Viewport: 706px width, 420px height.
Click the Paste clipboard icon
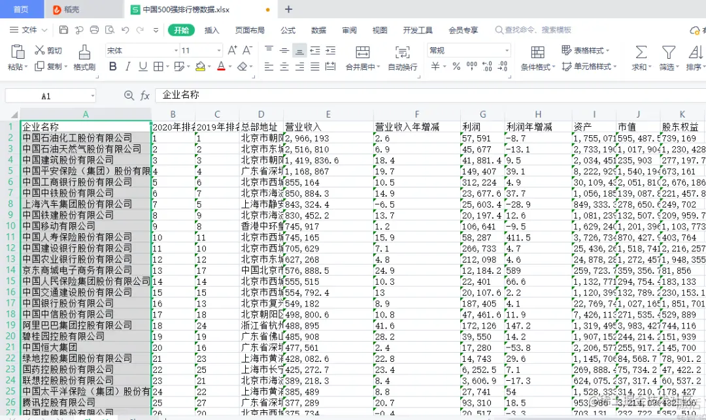point(18,52)
